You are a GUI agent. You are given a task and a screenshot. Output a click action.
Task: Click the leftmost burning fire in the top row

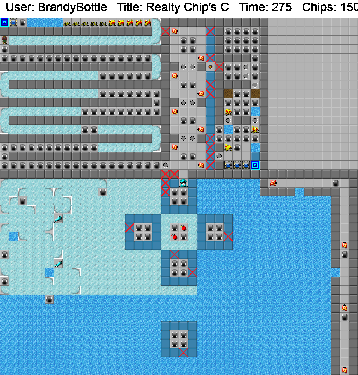(112, 22)
